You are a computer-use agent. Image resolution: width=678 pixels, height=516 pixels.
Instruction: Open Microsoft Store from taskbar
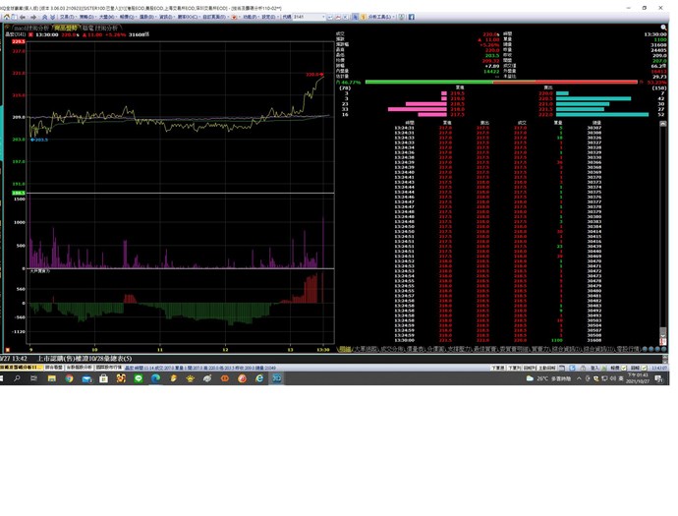point(103,378)
